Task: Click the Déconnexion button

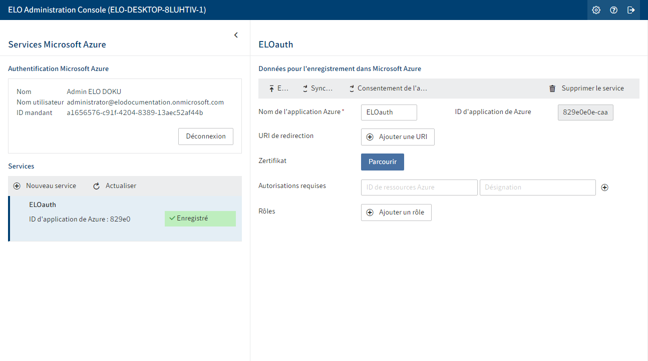Action: (206, 136)
